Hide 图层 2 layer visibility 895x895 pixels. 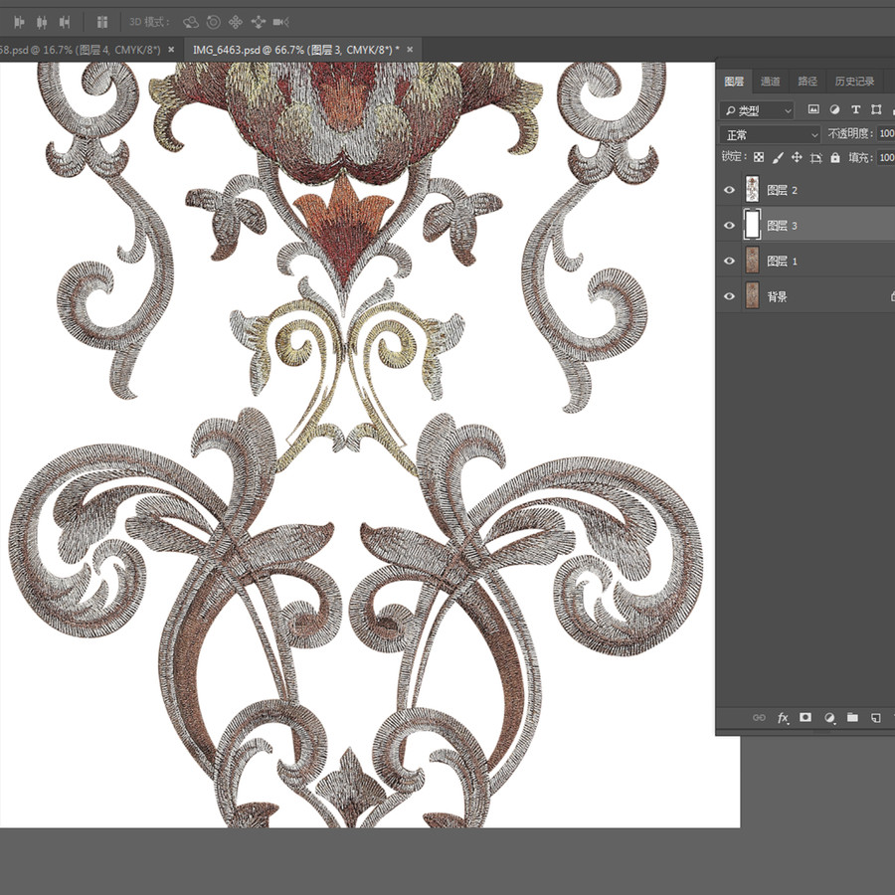click(x=729, y=190)
